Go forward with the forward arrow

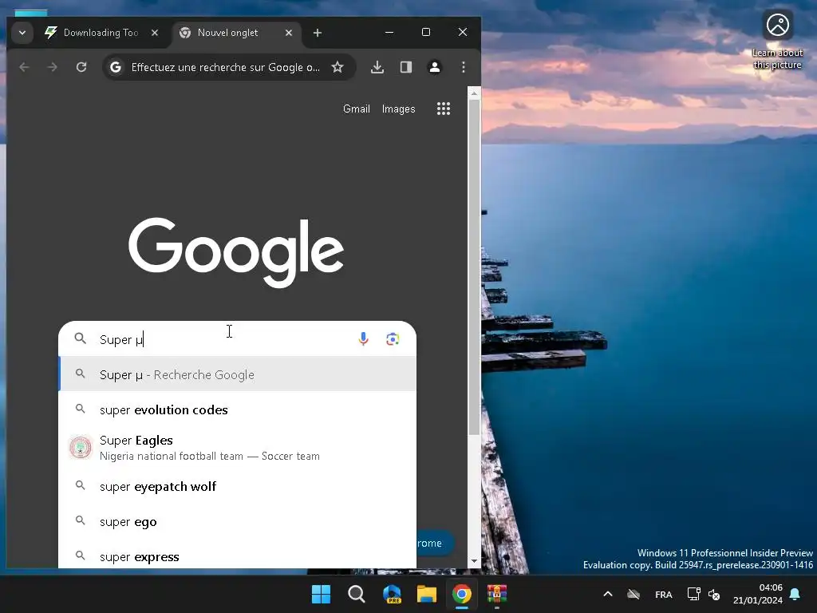click(52, 67)
